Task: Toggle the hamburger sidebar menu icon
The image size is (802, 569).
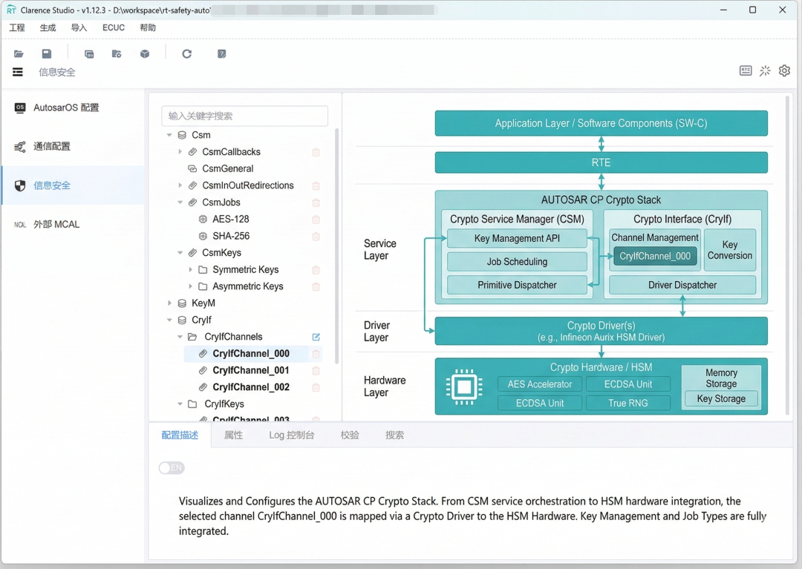Action: (x=18, y=72)
